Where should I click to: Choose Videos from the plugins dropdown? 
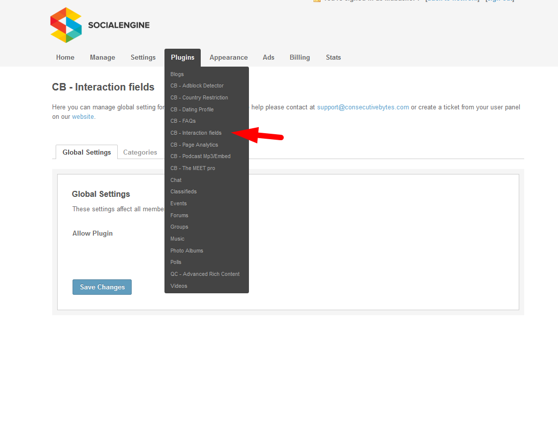point(179,286)
